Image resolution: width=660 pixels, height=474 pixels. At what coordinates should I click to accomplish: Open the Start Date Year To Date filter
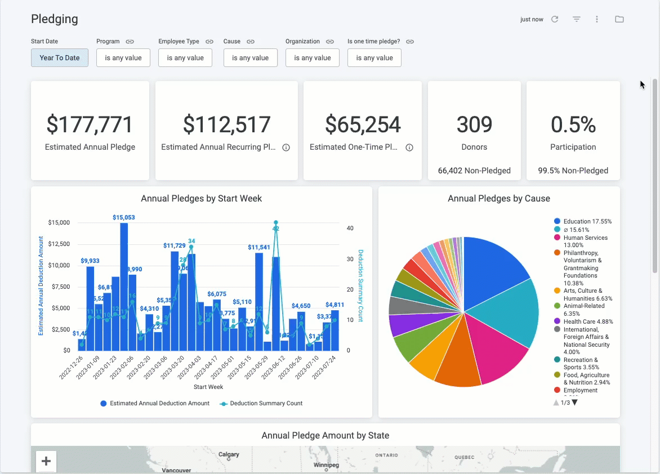(x=59, y=57)
